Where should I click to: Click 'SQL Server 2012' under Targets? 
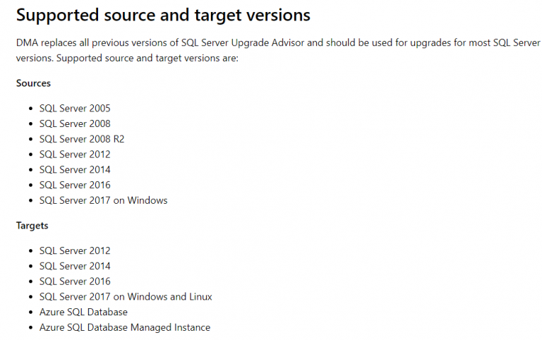click(x=75, y=251)
